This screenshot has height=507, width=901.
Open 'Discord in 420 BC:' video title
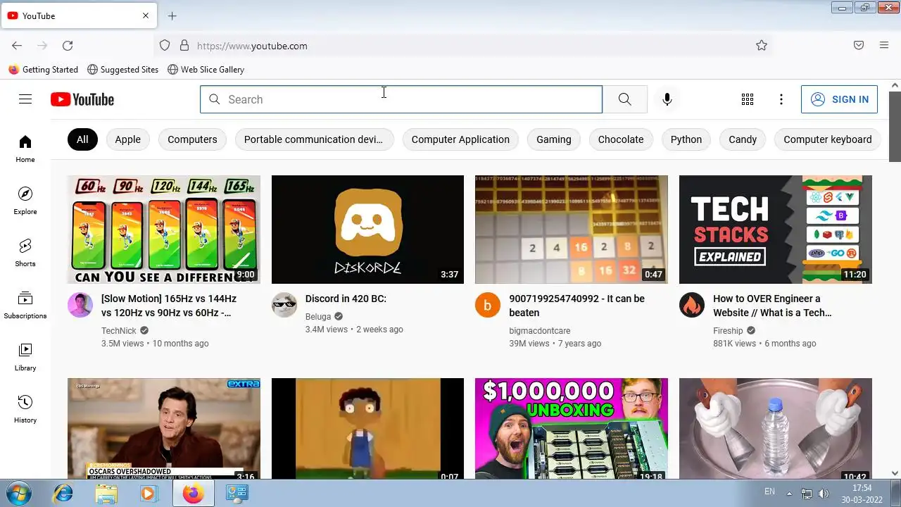point(346,299)
